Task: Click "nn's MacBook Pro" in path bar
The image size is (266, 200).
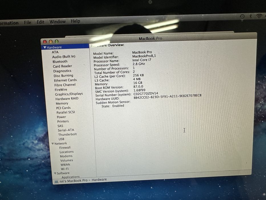Action: 74,181
